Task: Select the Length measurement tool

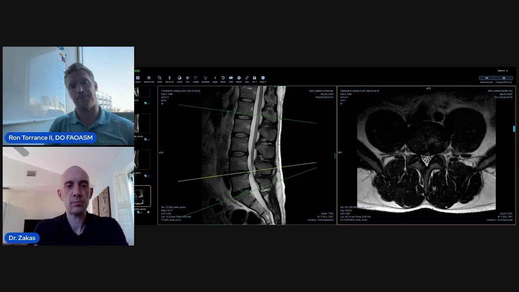Action: coord(195,79)
